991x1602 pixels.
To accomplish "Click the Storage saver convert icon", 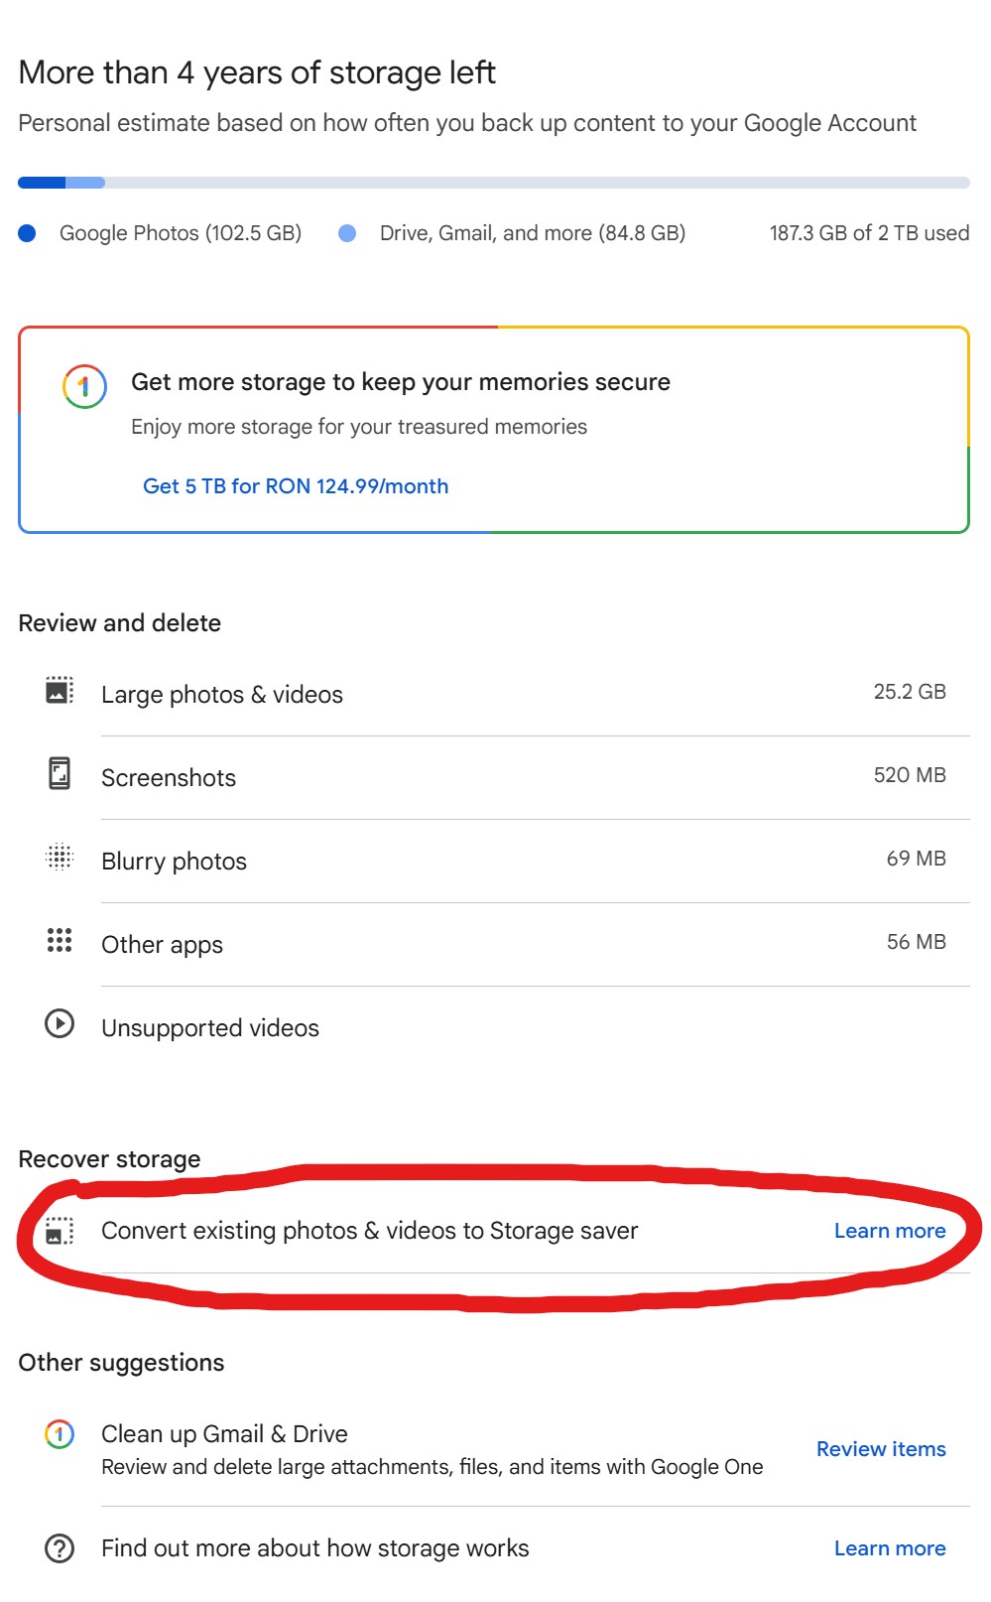I will tap(60, 1231).
